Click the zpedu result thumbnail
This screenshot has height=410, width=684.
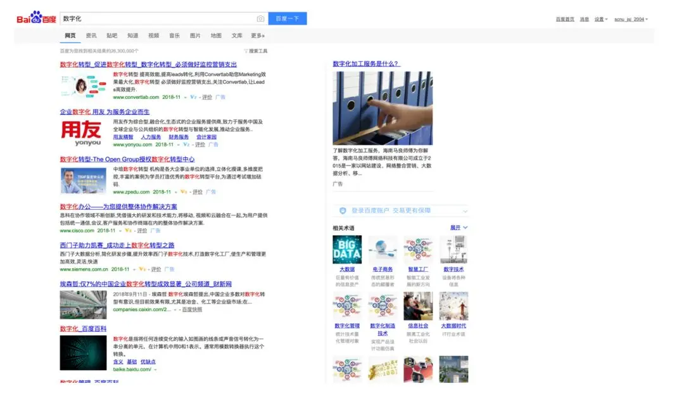(84, 181)
